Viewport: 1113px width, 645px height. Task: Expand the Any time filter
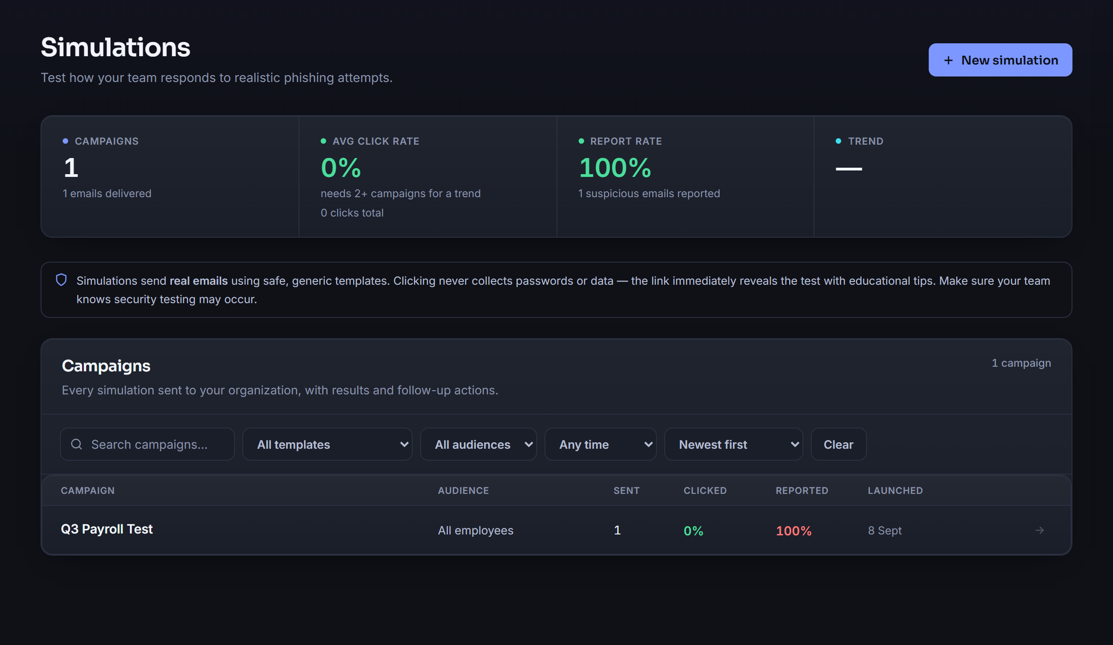[601, 444]
